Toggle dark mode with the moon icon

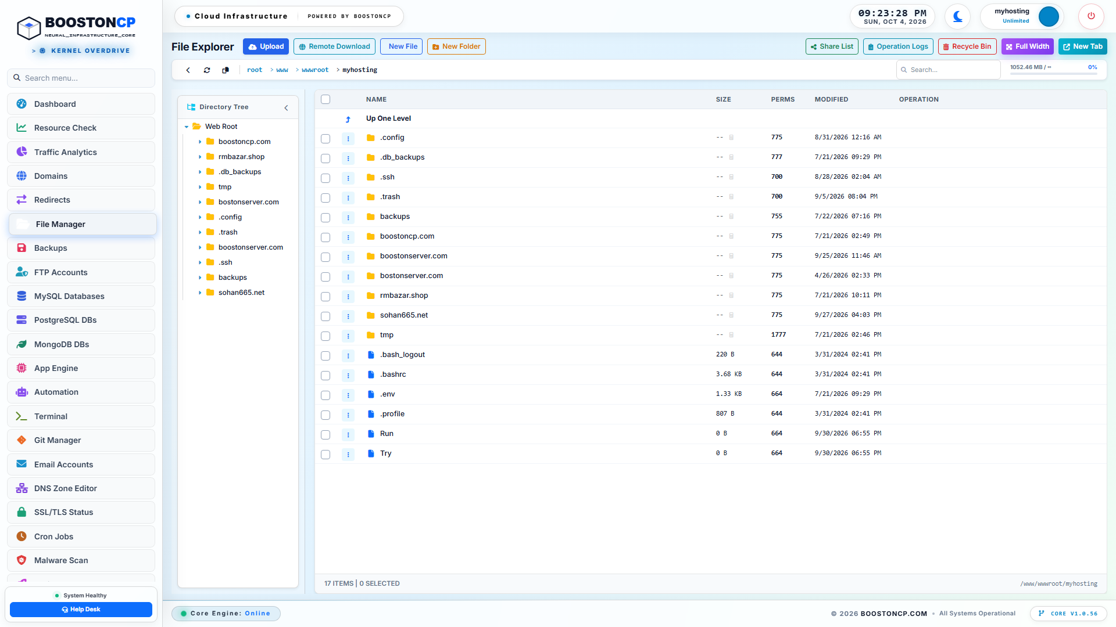pos(957,16)
